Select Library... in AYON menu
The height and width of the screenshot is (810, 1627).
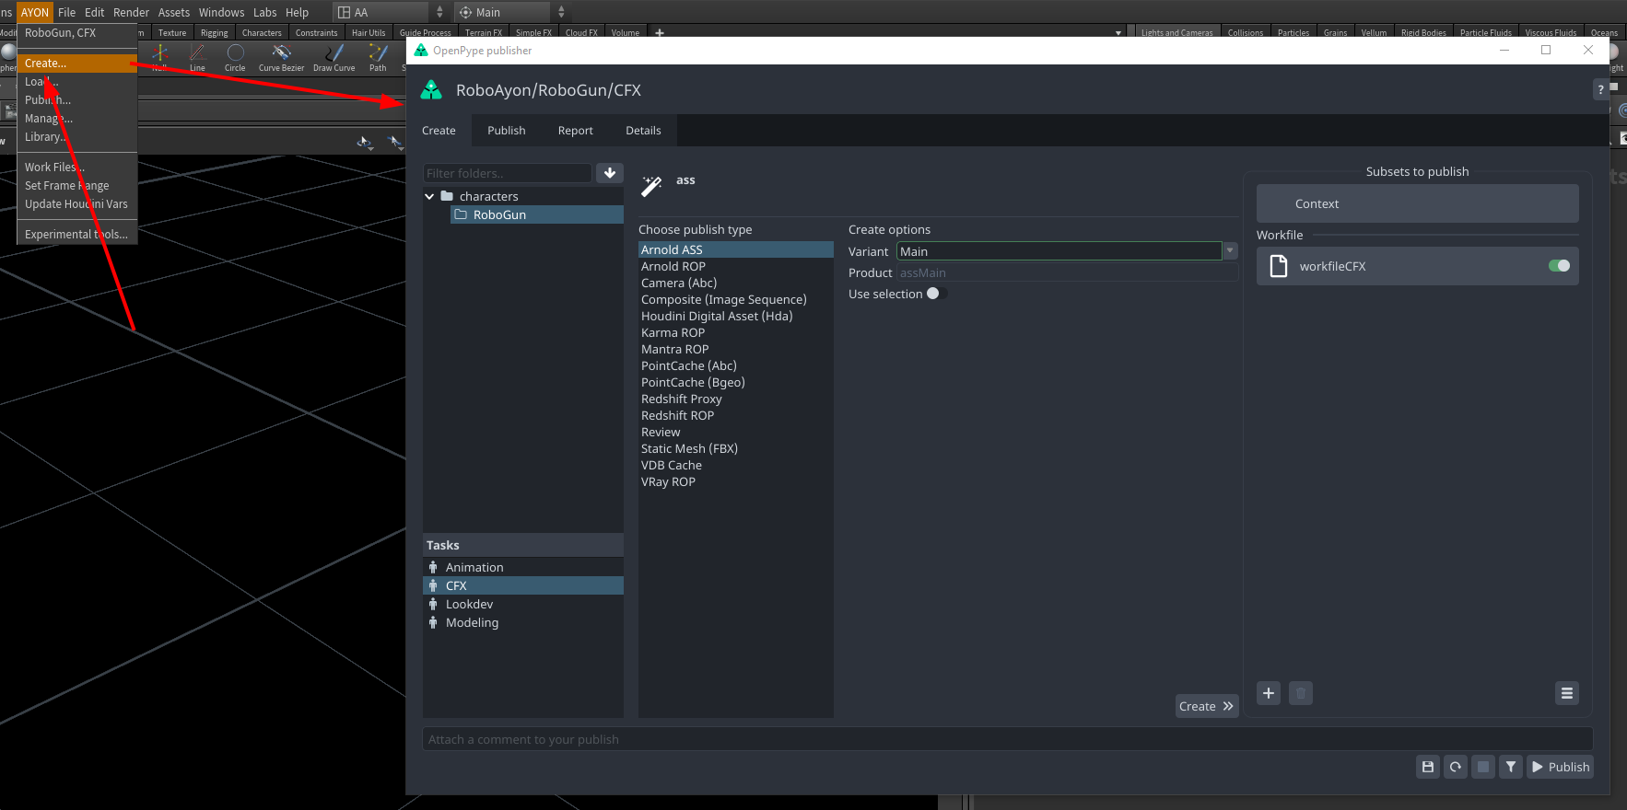77,136
